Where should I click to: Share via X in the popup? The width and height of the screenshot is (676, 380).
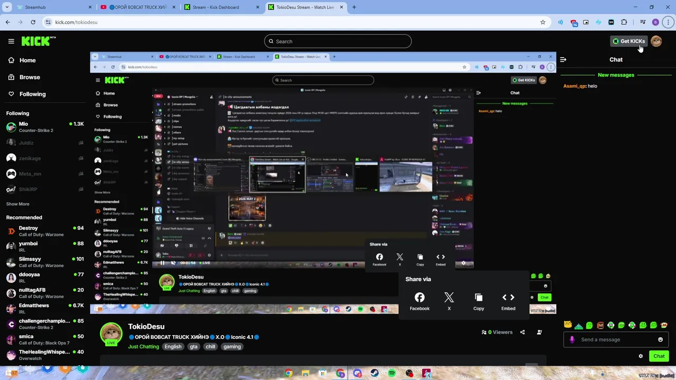pos(449,302)
